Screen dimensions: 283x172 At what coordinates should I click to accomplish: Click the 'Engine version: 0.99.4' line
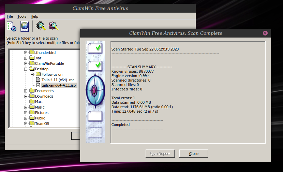pyautogui.click(x=131, y=76)
